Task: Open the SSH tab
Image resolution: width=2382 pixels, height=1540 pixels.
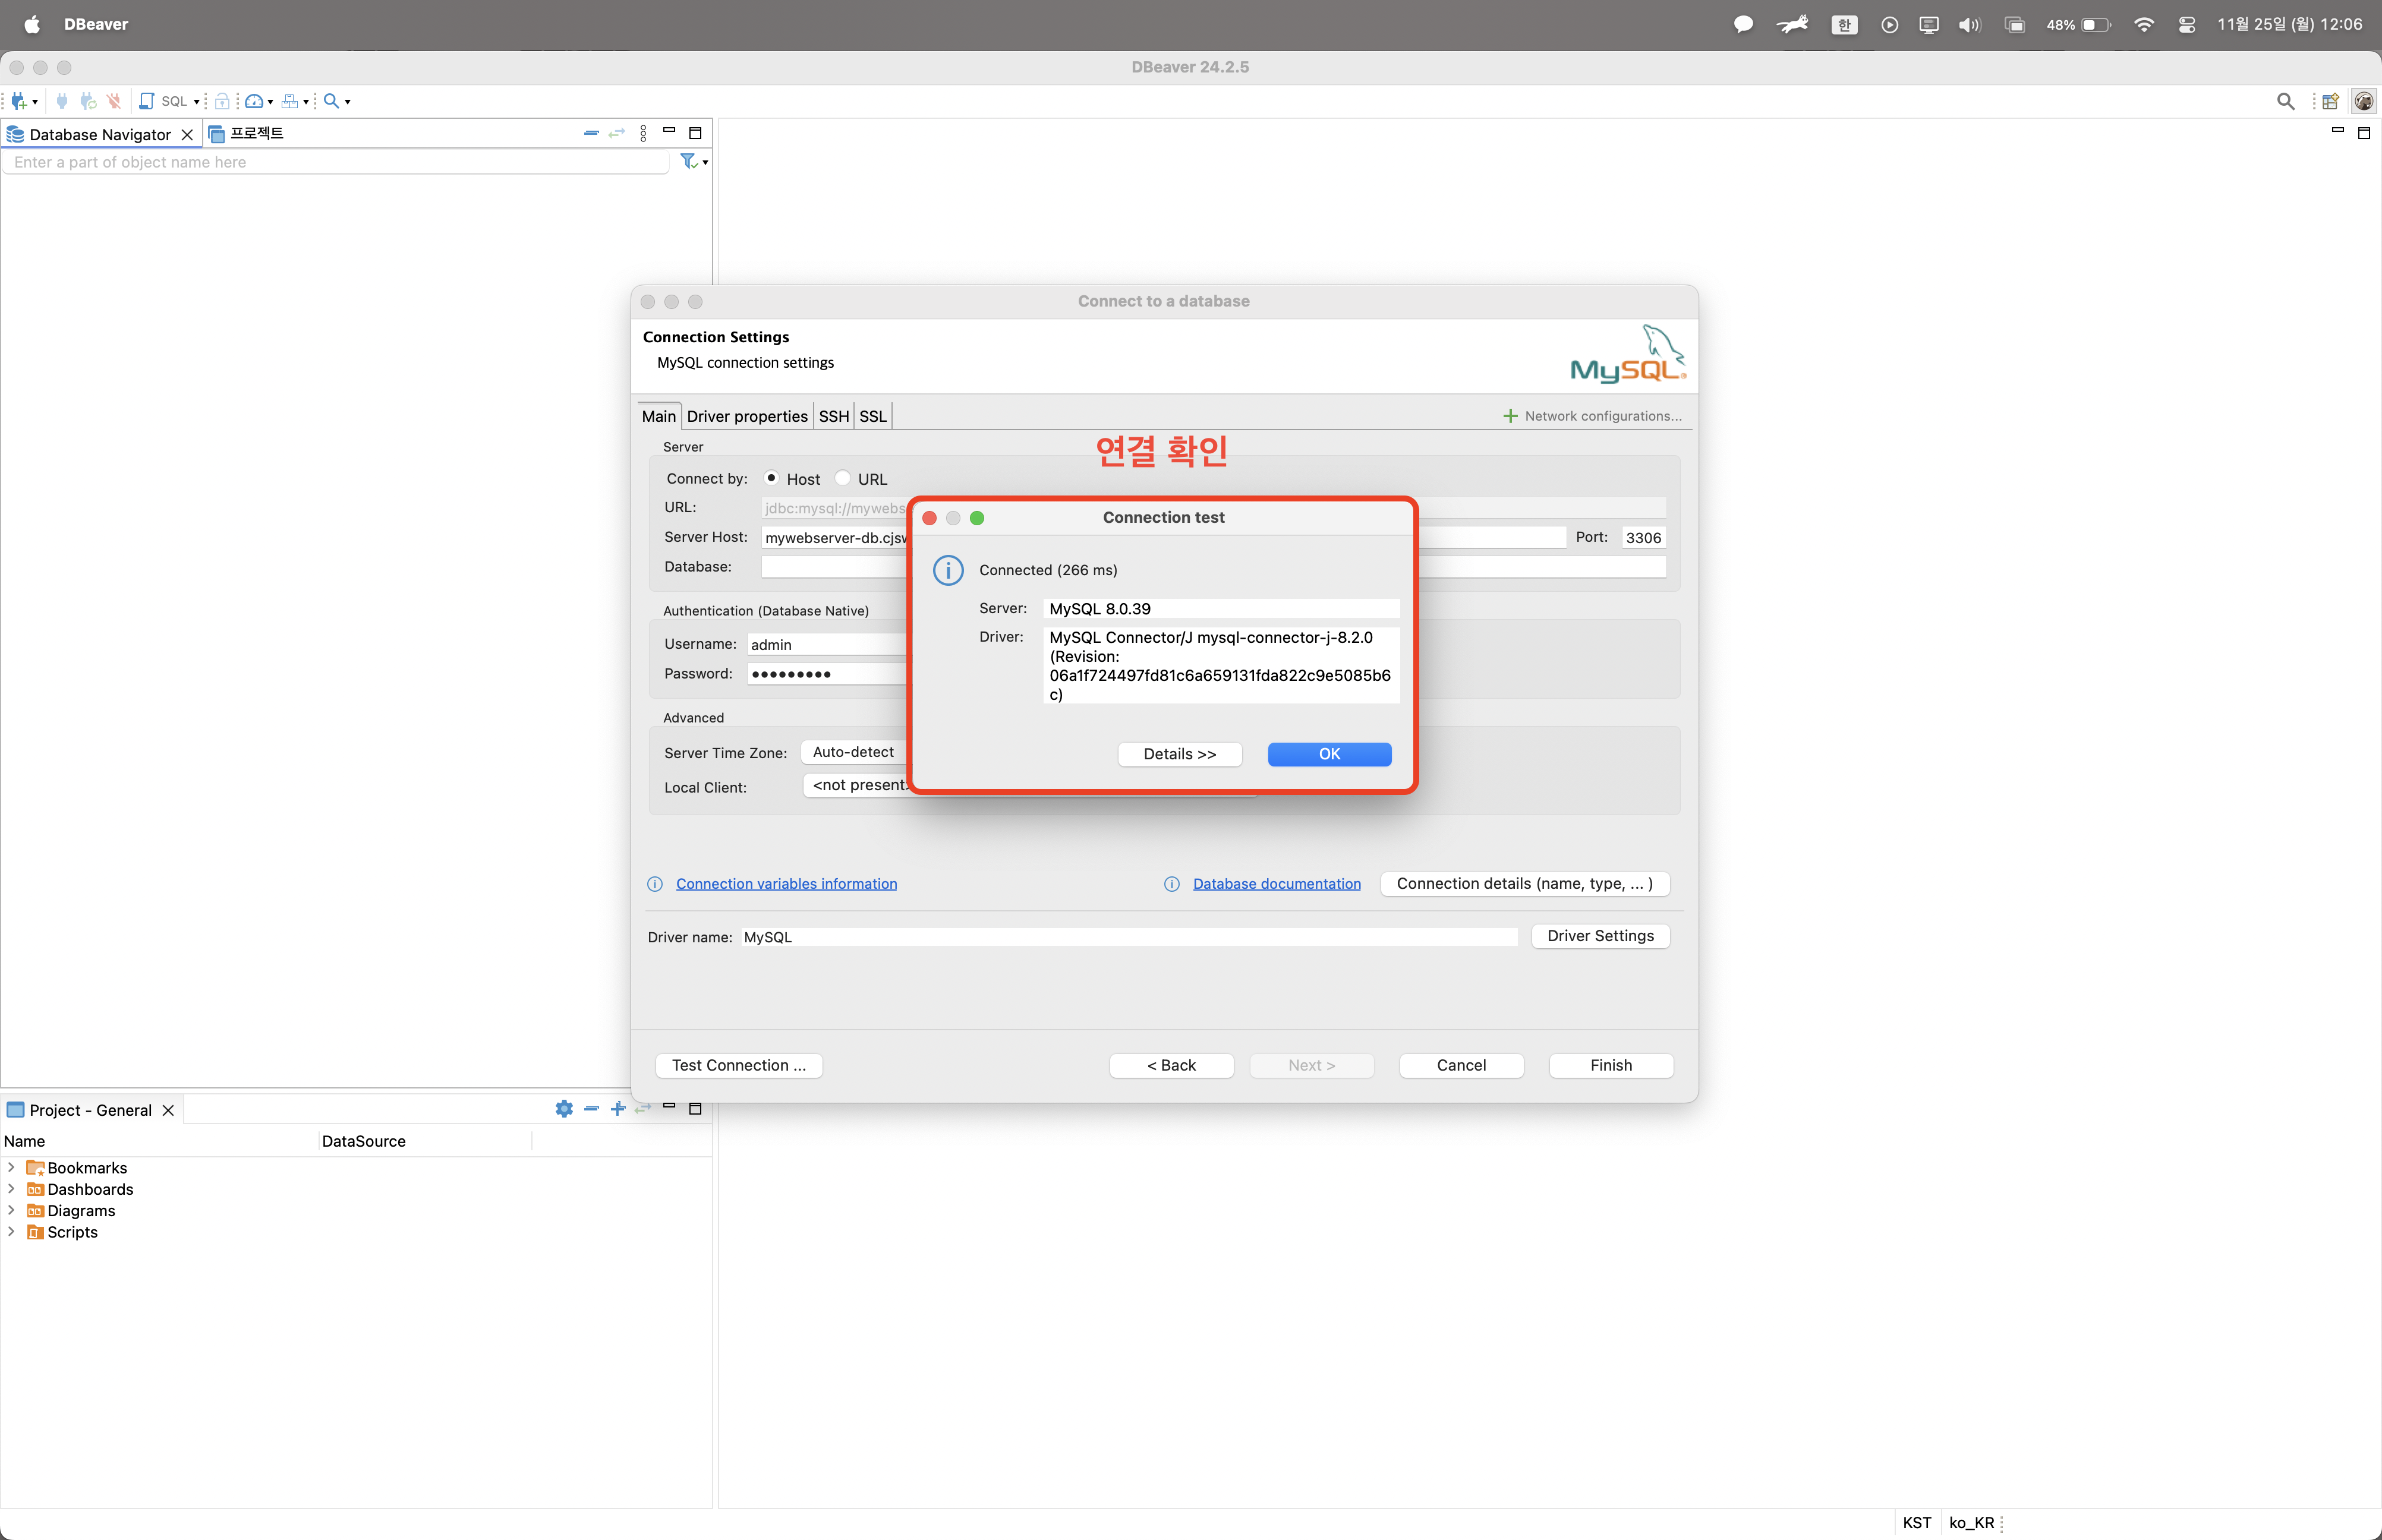Action: coord(834,416)
